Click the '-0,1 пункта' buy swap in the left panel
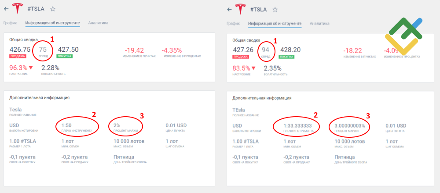The image size is (440, 193). (22, 157)
